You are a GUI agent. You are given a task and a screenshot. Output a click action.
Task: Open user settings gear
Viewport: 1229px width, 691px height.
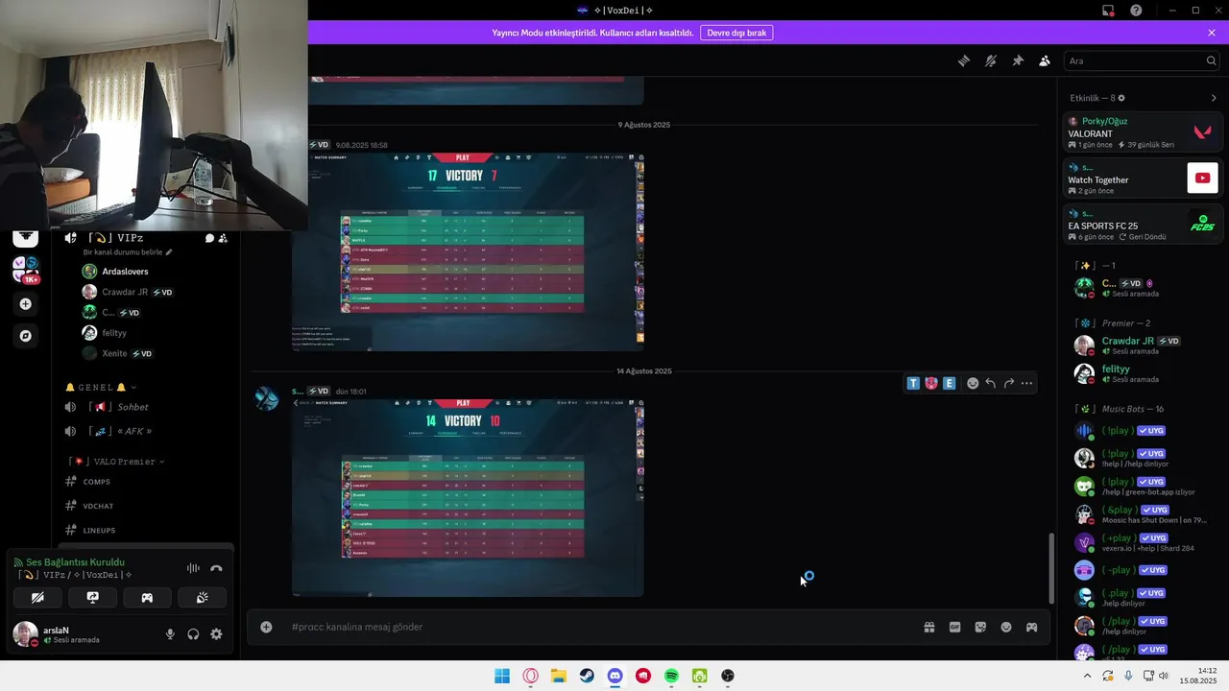tap(216, 634)
